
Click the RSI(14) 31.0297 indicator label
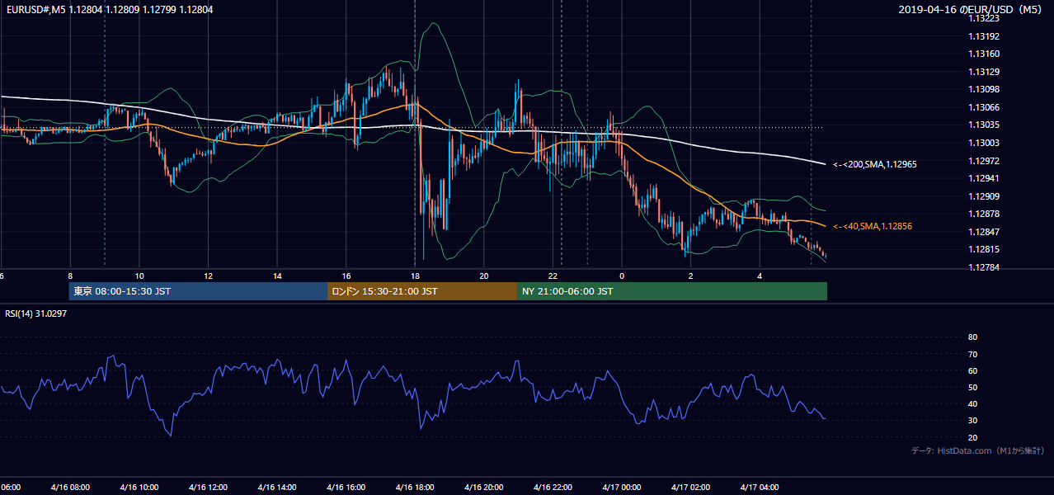[x=36, y=313]
